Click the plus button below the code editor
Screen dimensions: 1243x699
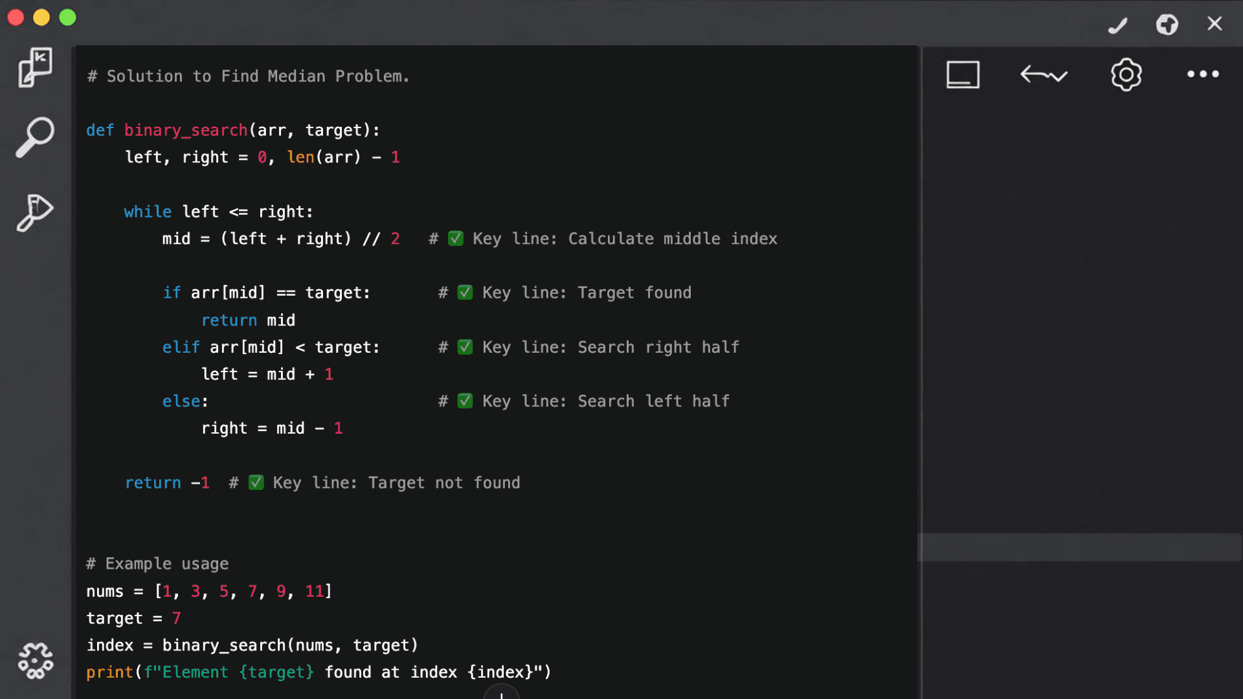(502, 696)
